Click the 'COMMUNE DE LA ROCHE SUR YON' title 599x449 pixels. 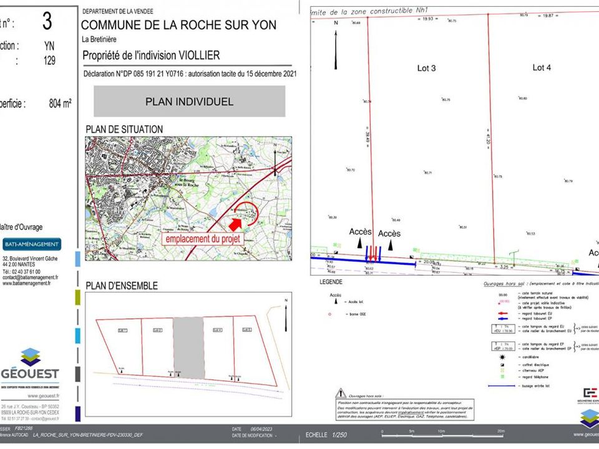pyautogui.click(x=179, y=25)
